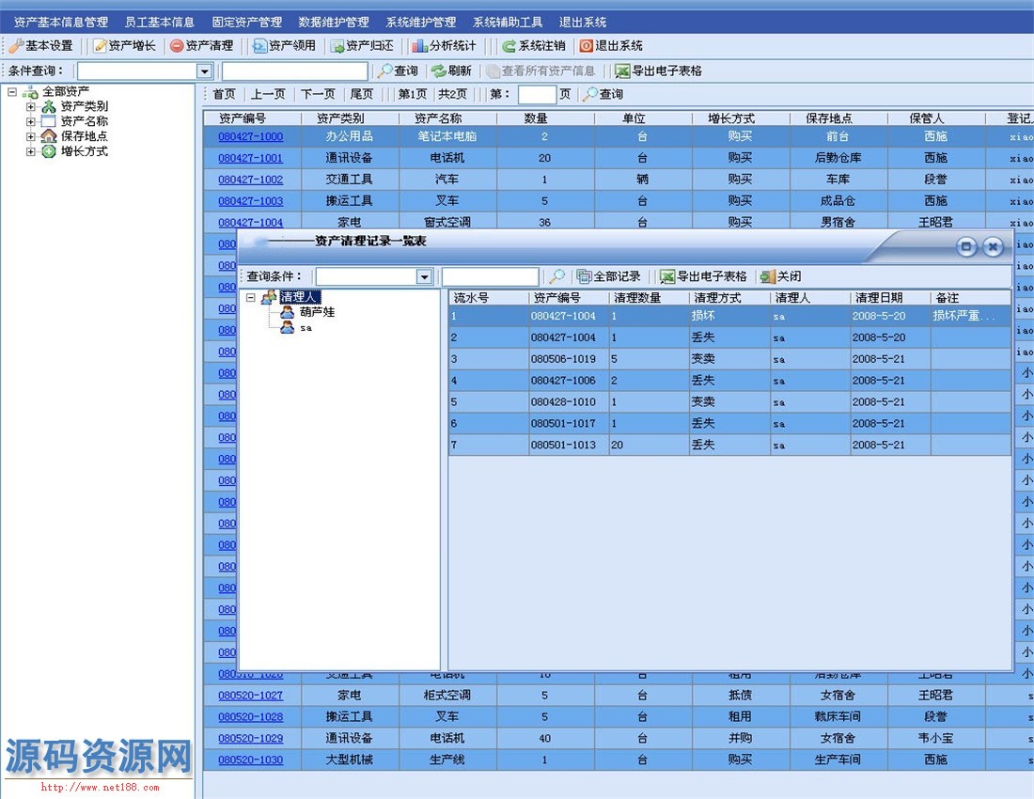Click the 资产增长 toolbar icon
Image resolution: width=1034 pixels, height=799 pixels.
point(100,45)
